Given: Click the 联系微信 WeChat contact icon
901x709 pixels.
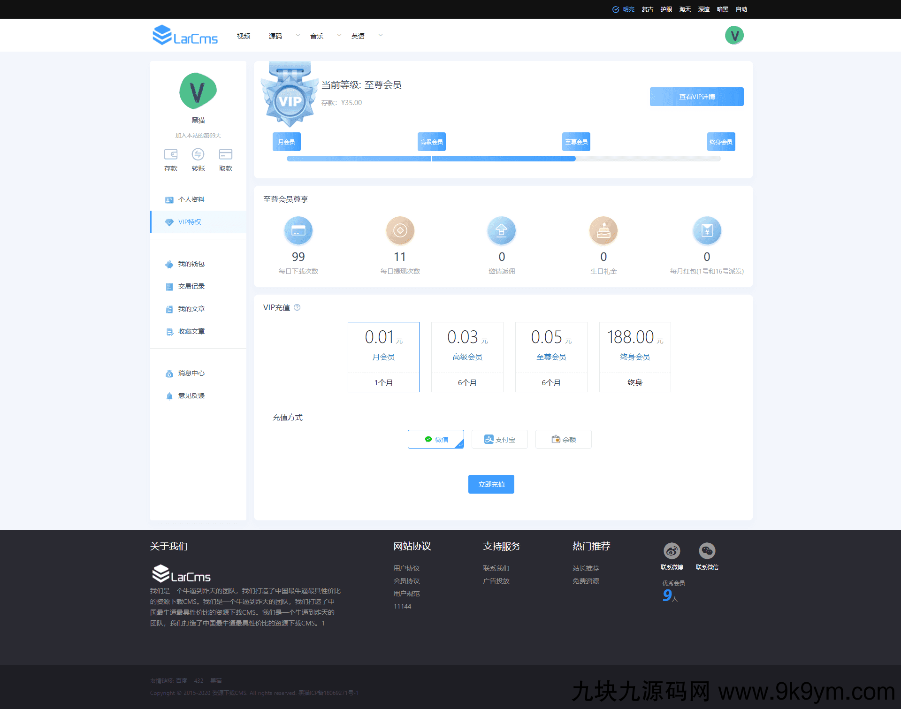Looking at the screenshot, I should click(707, 551).
